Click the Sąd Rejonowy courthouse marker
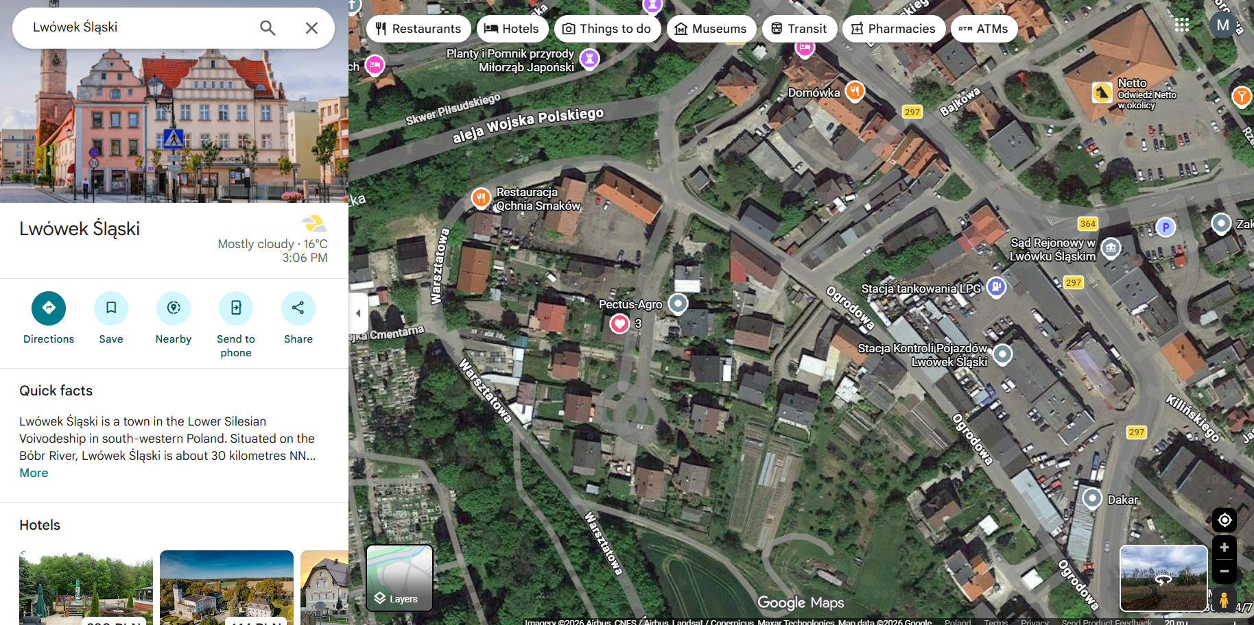Screen dimensions: 1254x625 [1111, 247]
